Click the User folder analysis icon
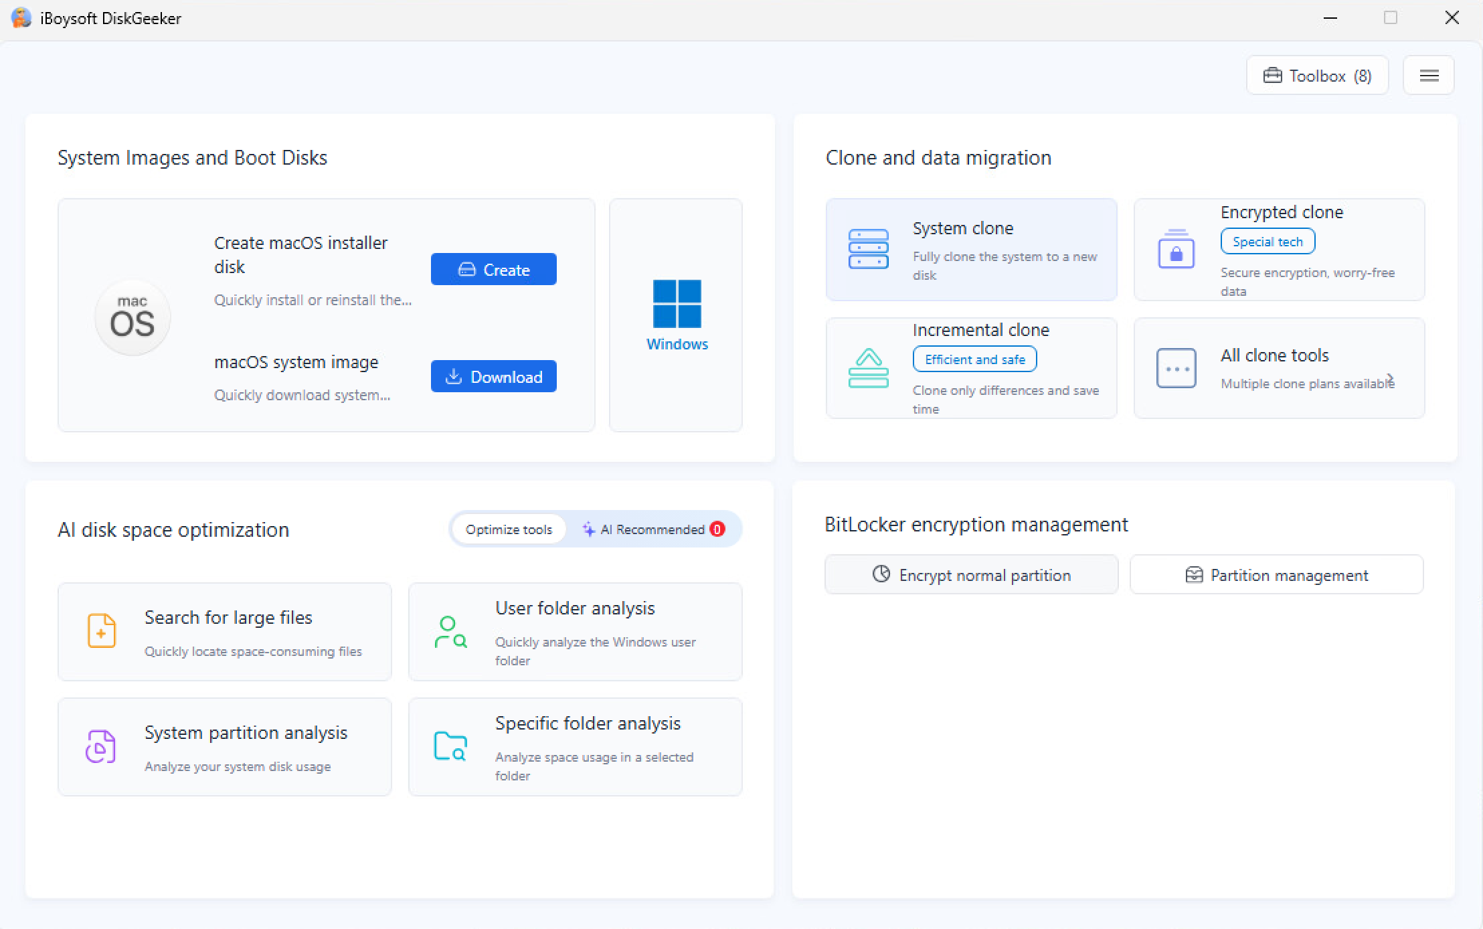Viewport: 1483px width, 929px height. coord(450,632)
